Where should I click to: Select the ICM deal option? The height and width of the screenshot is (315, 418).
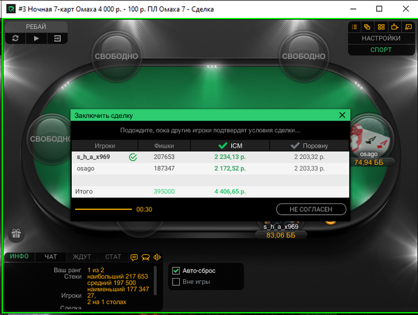(x=230, y=146)
